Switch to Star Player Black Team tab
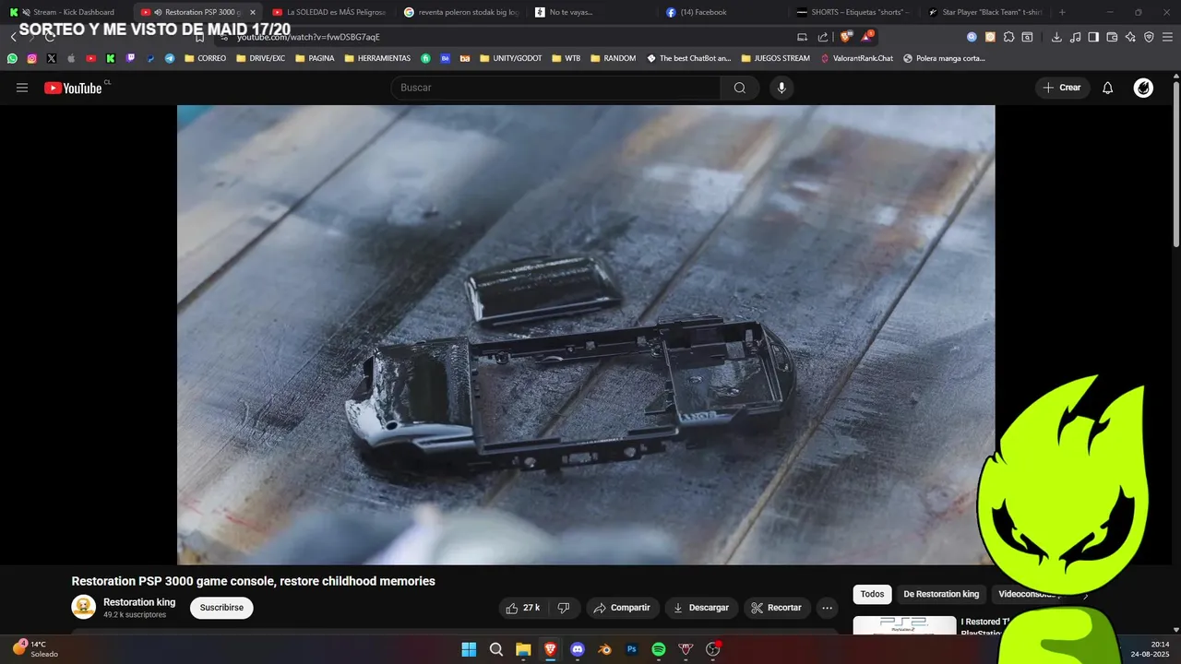 (986, 12)
